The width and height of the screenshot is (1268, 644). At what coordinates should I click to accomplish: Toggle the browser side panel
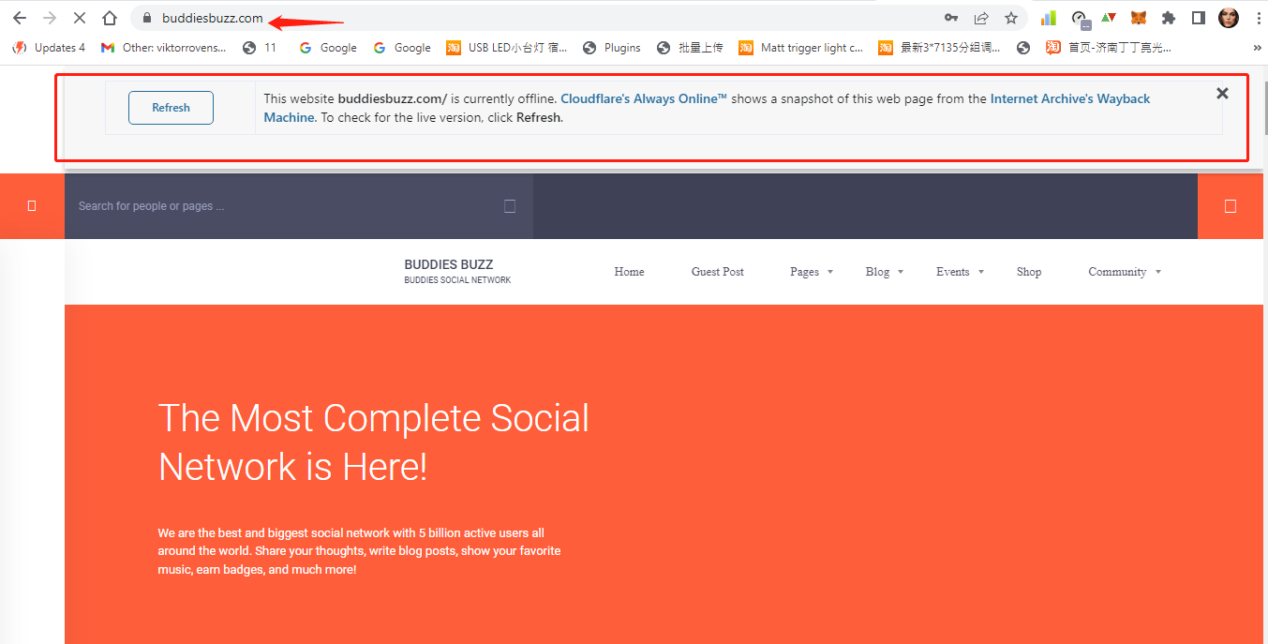tap(1198, 18)
